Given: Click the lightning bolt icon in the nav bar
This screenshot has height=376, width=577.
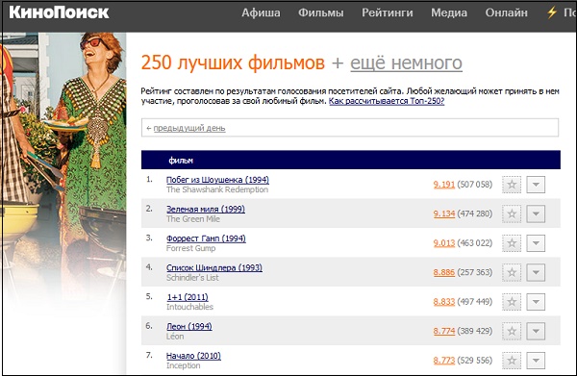Looking at the screenshot, I should (552, 13).
